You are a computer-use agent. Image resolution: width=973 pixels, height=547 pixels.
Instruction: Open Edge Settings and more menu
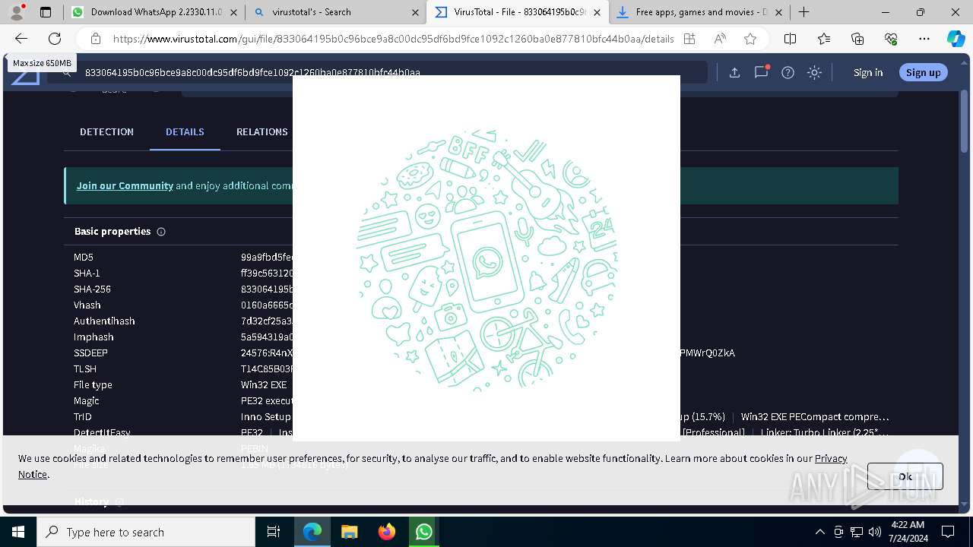point(924,39)
